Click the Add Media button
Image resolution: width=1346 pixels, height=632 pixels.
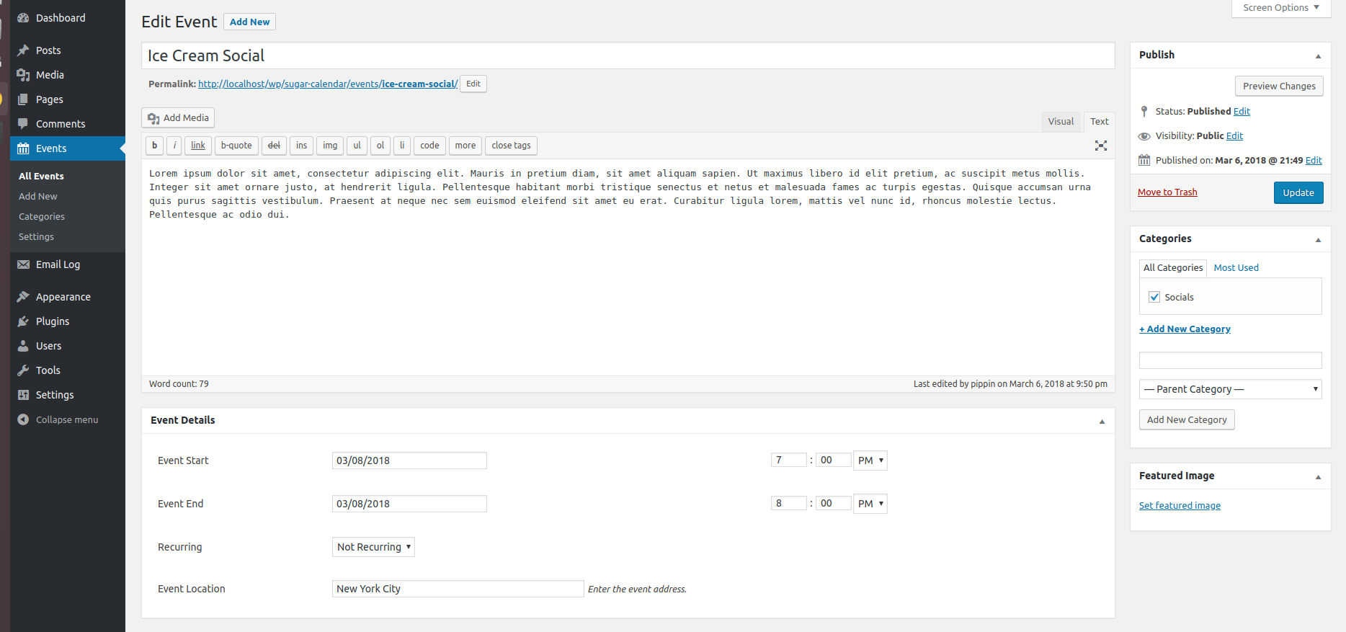[178, 117]
